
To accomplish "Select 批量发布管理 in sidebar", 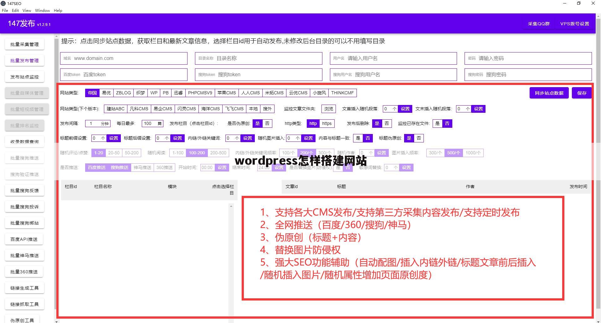I will pyautogui.click(x=24, y=61).
